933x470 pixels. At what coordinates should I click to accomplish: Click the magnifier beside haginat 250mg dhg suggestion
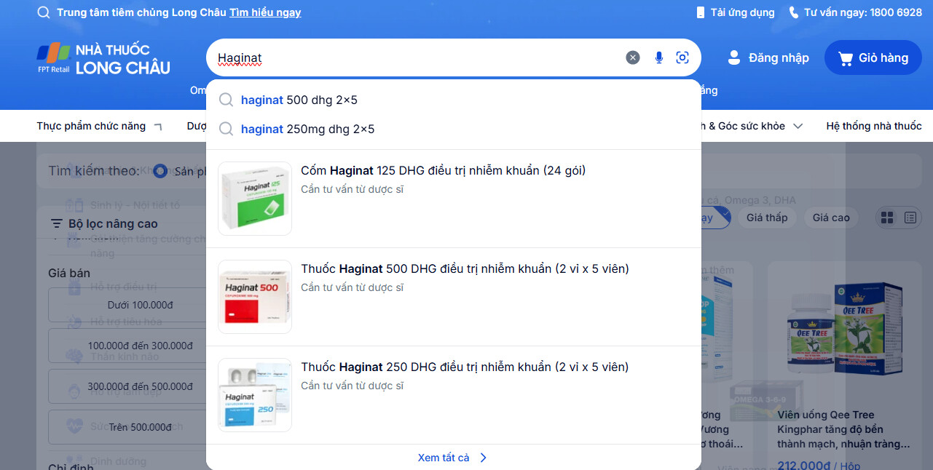[x=227, y=129]
